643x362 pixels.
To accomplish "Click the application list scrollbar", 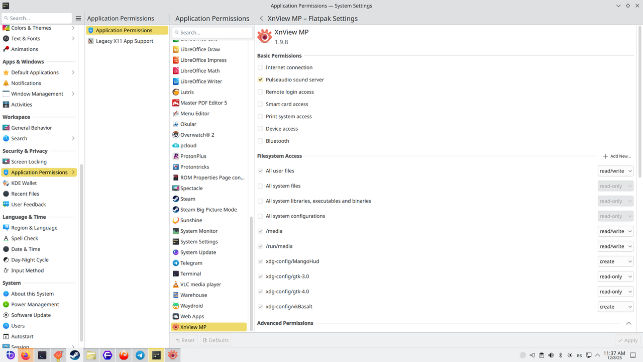I will click(252, 274).
